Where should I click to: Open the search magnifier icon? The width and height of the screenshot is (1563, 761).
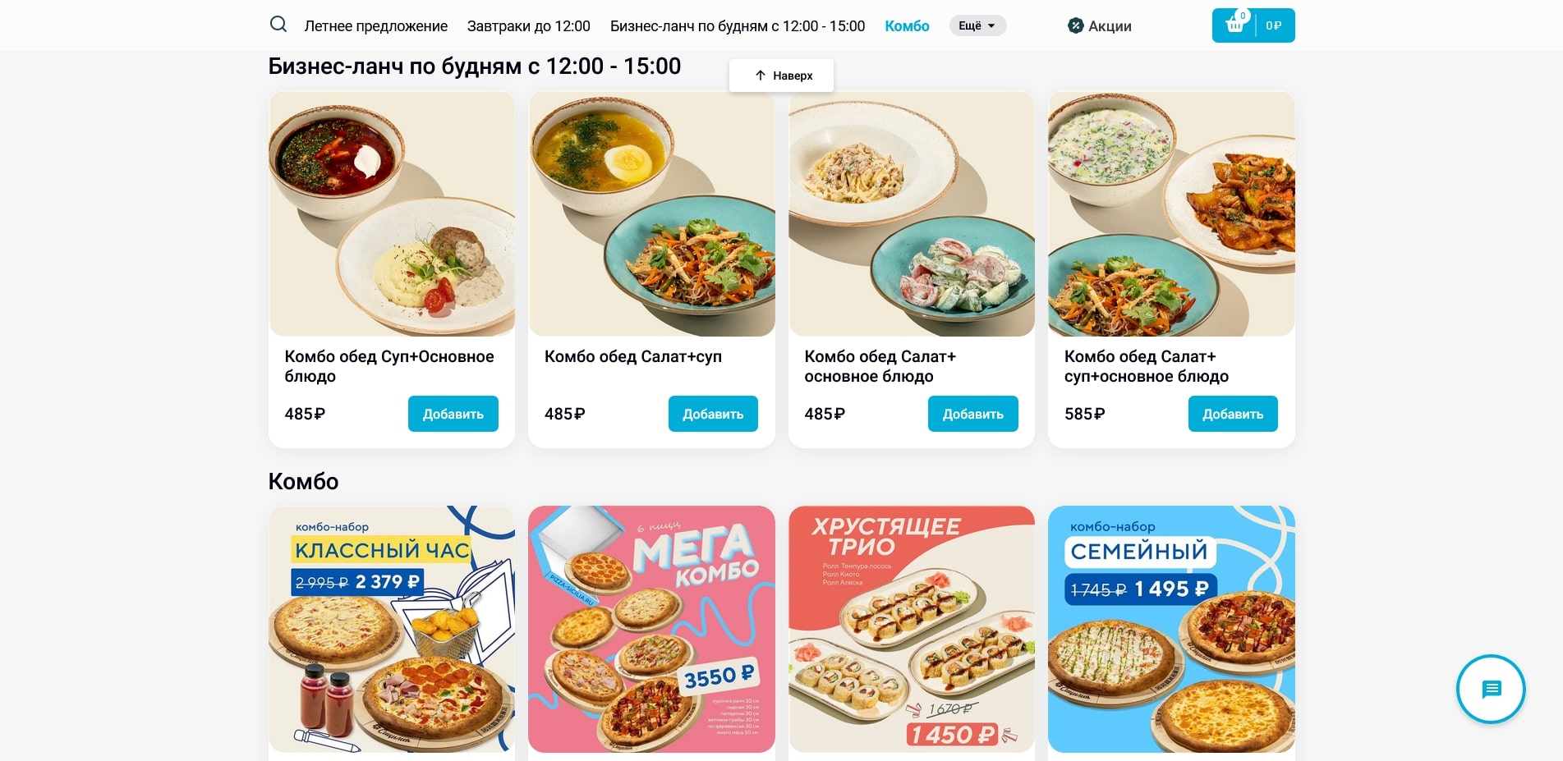tap(278, 25)
